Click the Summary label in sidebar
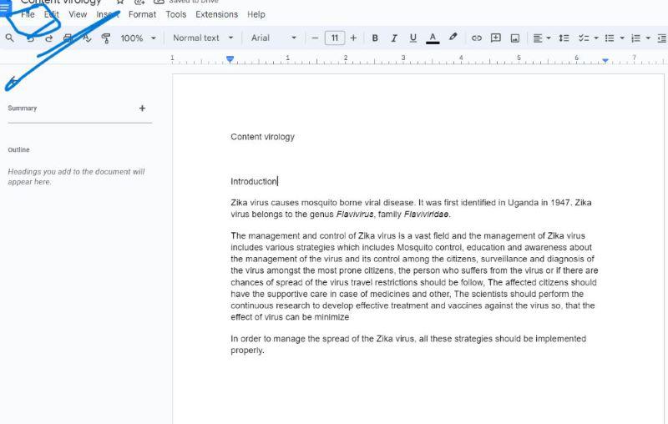Image resolution: width=668 pixels, height=424 pixels. click(23, 109)
